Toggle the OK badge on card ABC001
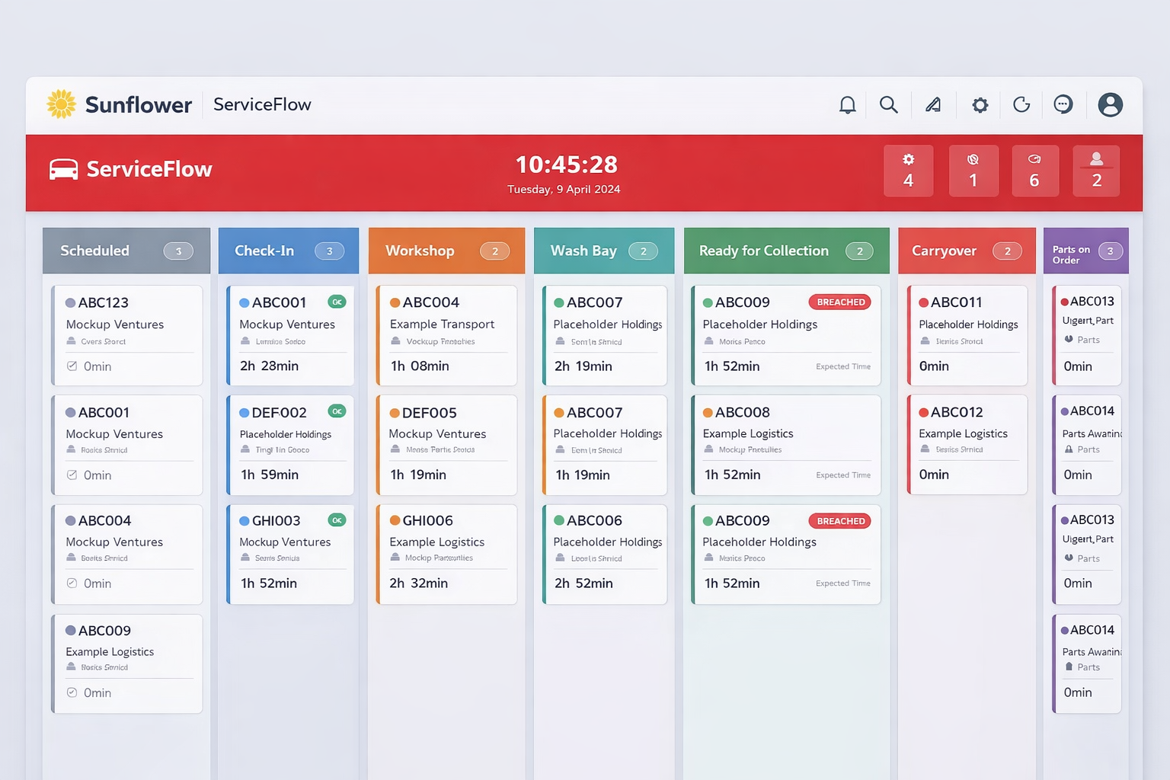1170x780 pixels. [x=337, y=302]
